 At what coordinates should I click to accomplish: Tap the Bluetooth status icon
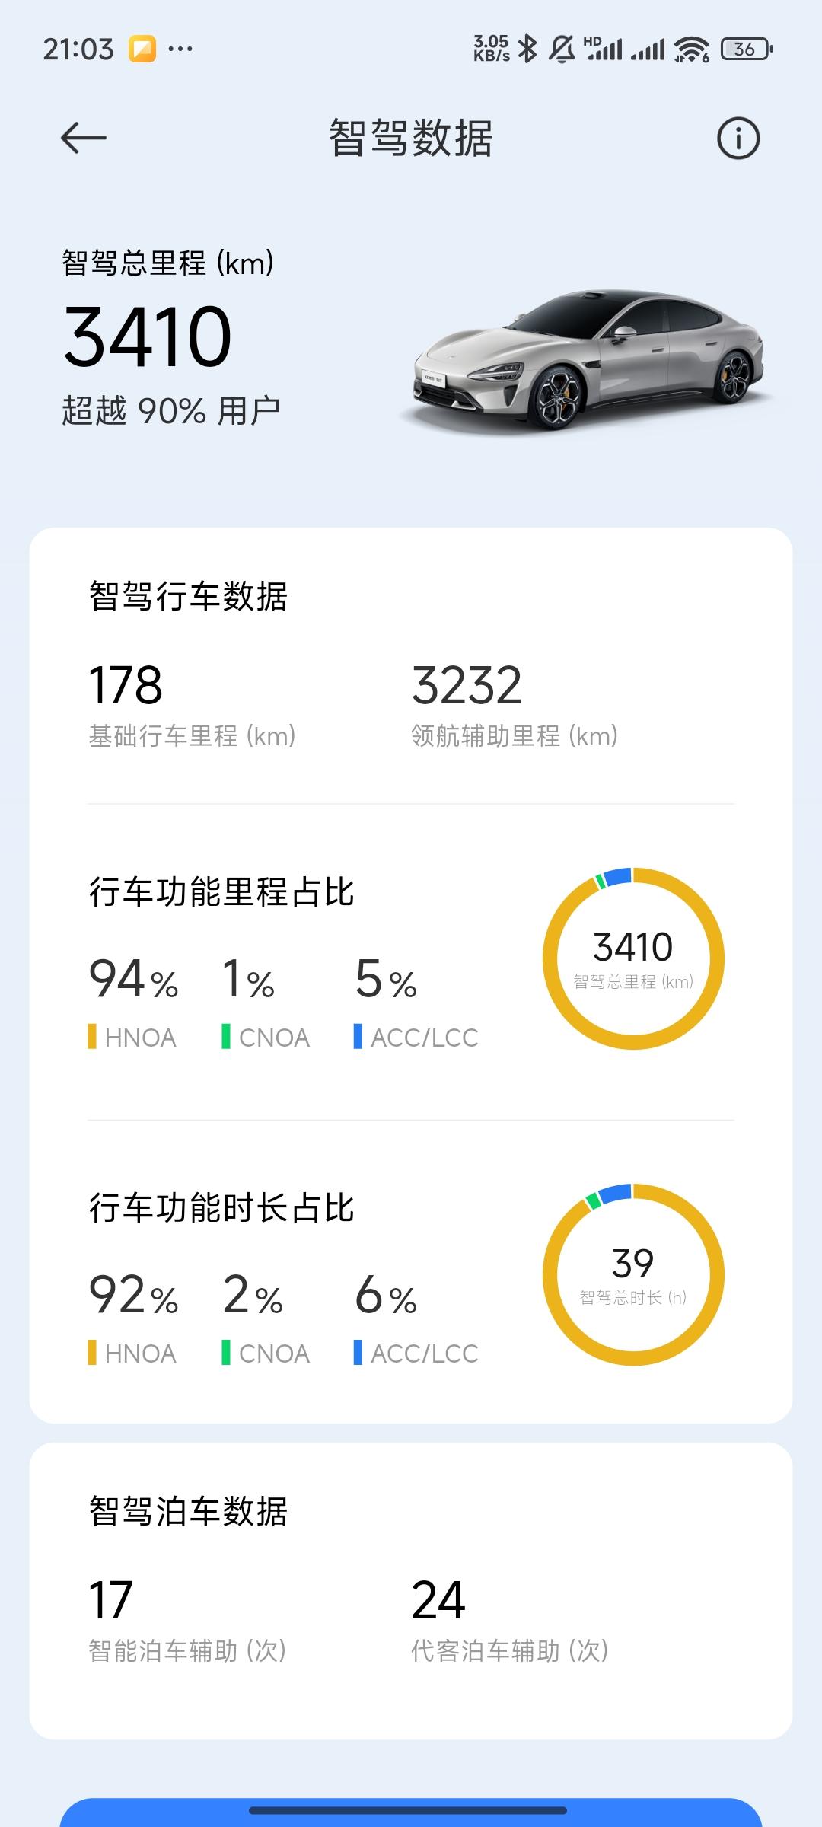(x=527, y=49)
